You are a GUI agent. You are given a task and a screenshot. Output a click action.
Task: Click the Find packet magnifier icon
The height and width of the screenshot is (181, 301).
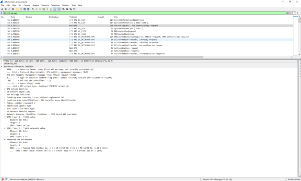tap(32, 9)
